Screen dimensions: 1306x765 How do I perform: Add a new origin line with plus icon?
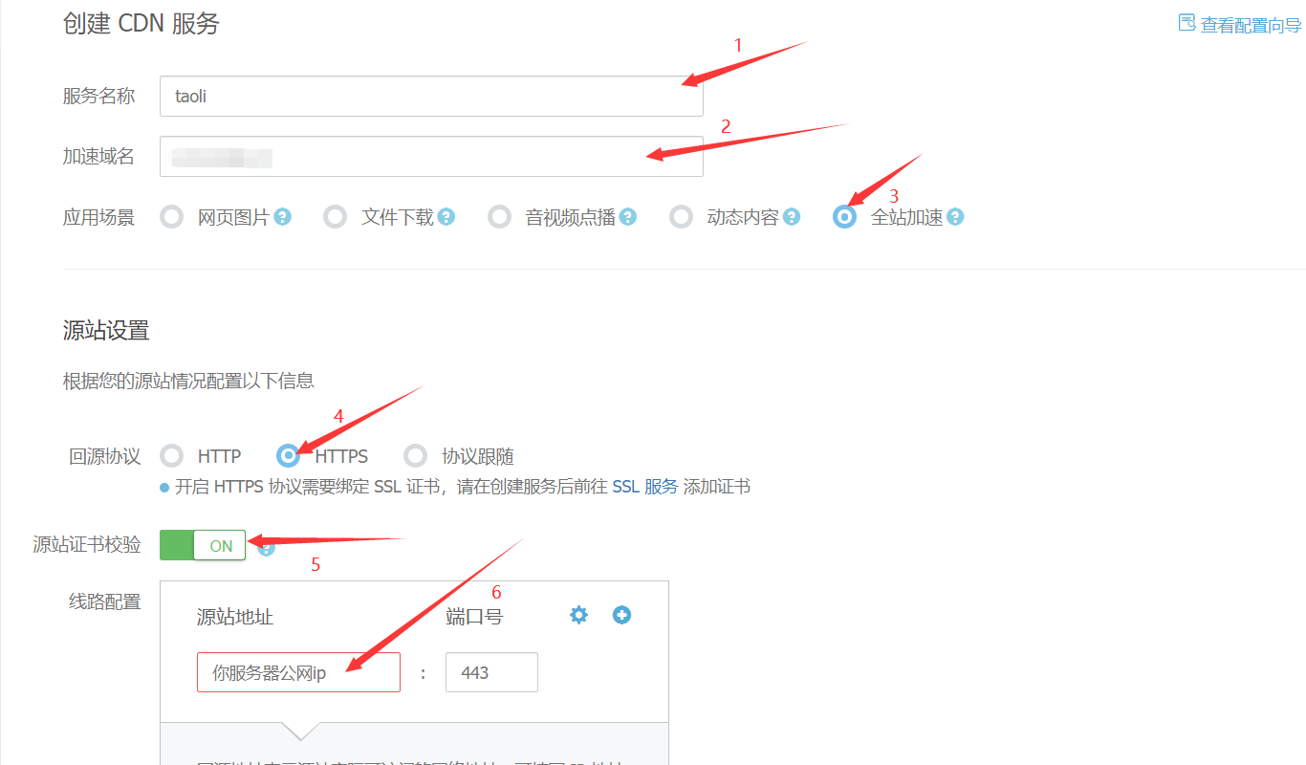tap(621, 615)
